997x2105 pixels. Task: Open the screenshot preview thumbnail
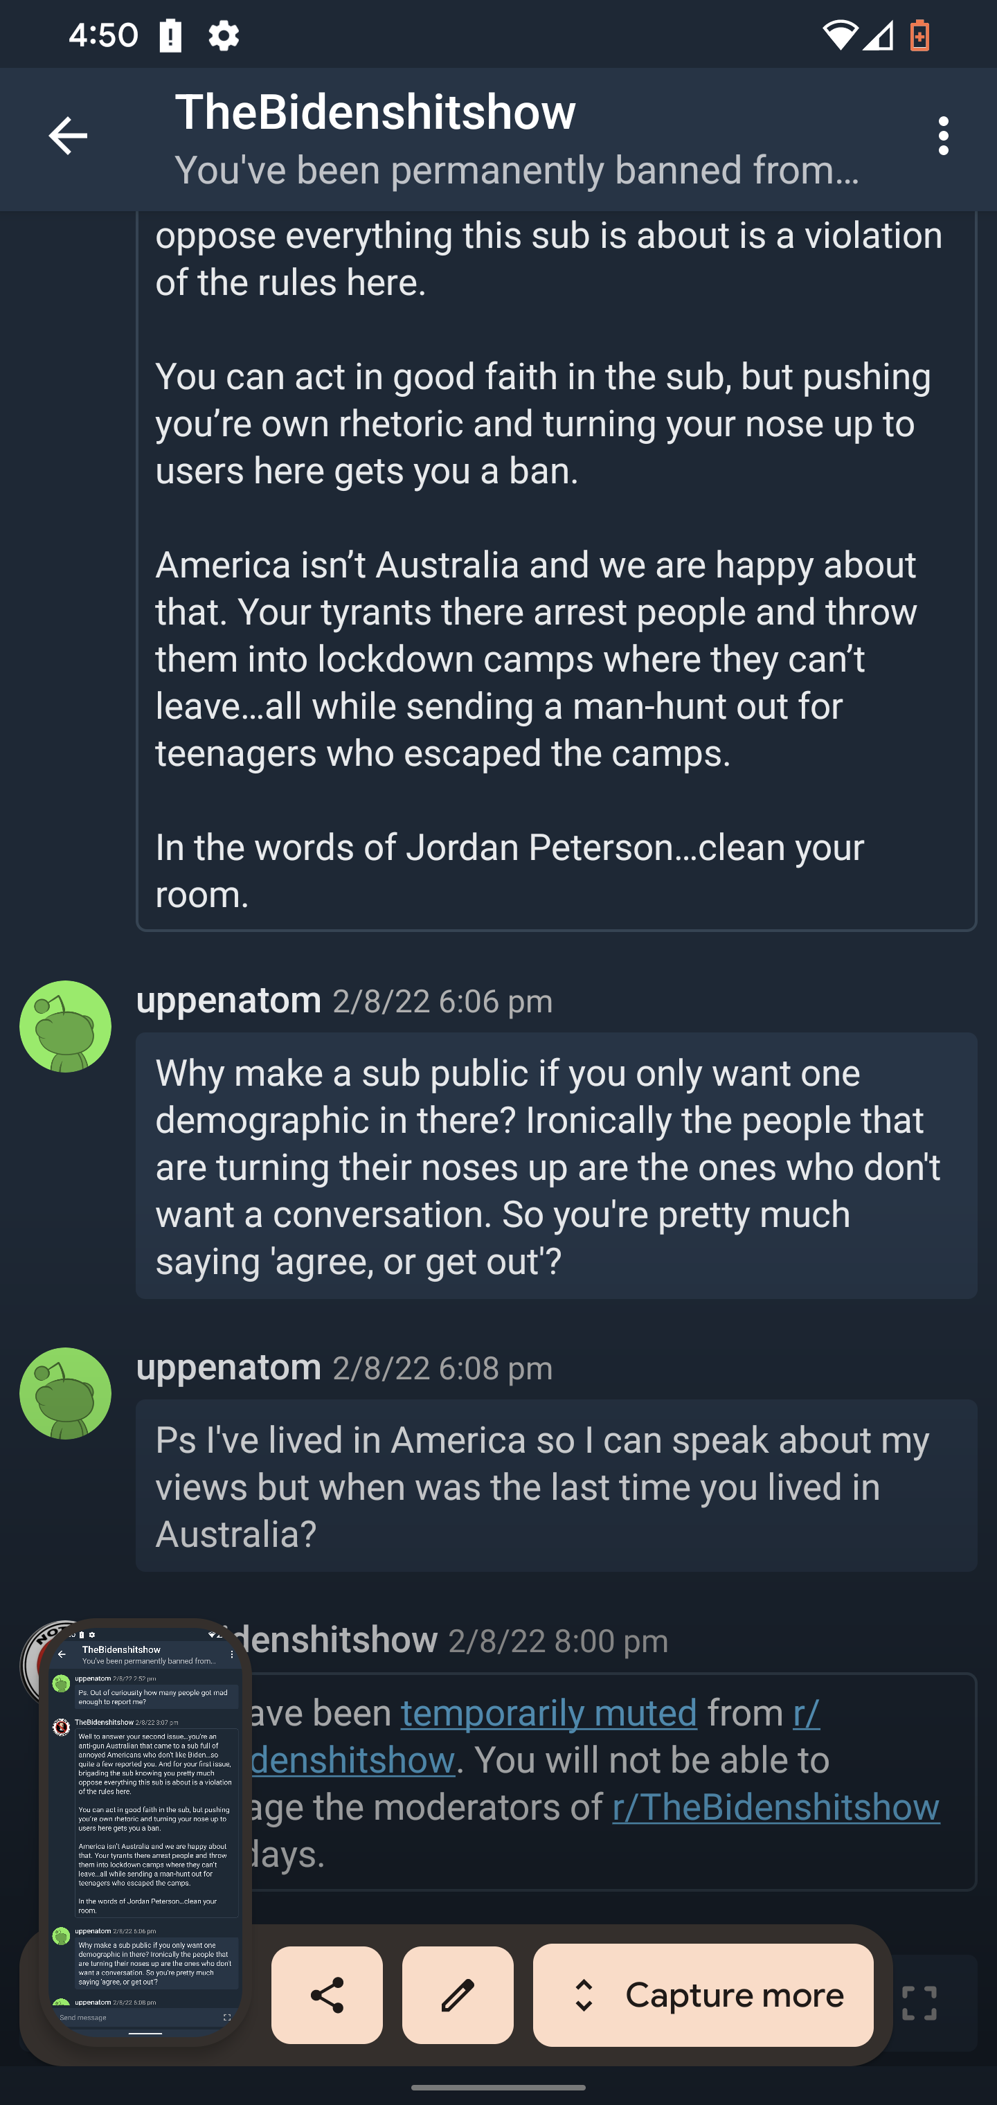[x=145, y=1830]
